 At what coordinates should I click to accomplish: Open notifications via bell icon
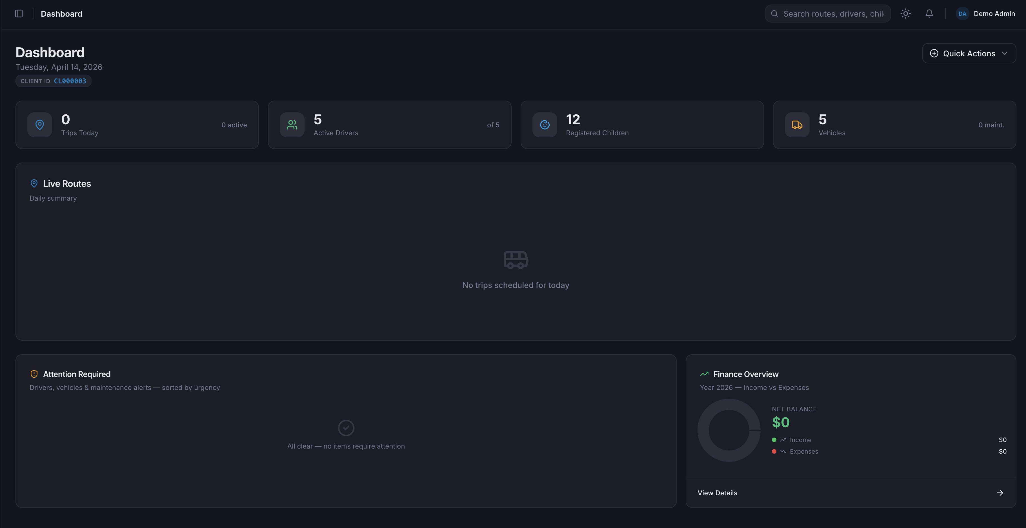pos(929,13)
